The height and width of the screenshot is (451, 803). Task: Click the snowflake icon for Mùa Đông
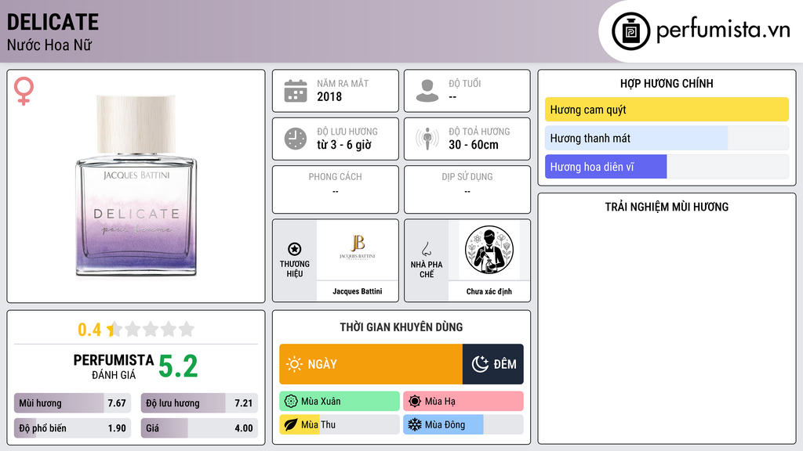pyautogui.click(x=415, y=424)
